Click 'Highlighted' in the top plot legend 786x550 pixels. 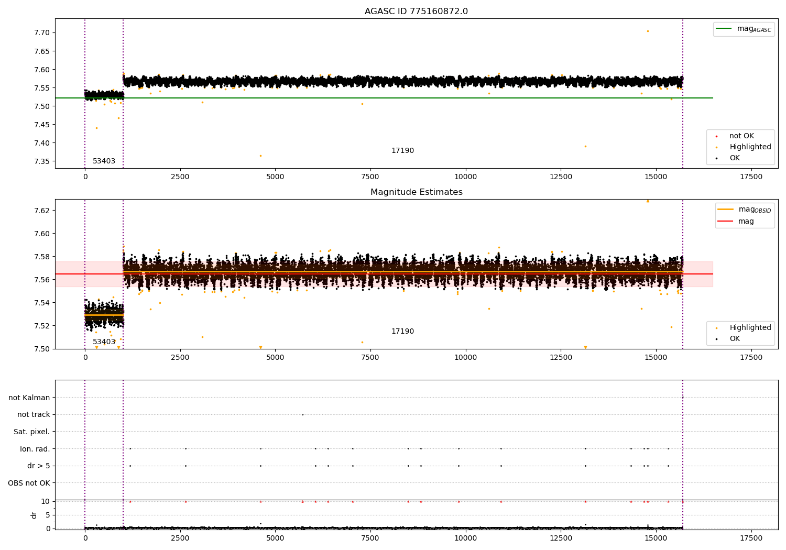[750, 147]
